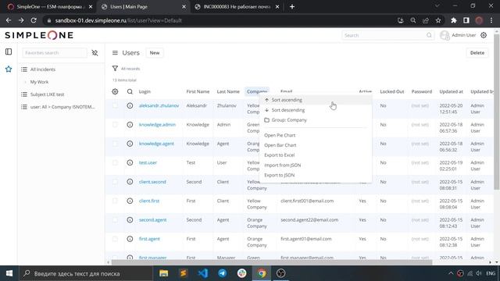The height and width of the screenshot is (281, 500).
Task: Select Import from JSON menu option
Action: tap(316, 165)
